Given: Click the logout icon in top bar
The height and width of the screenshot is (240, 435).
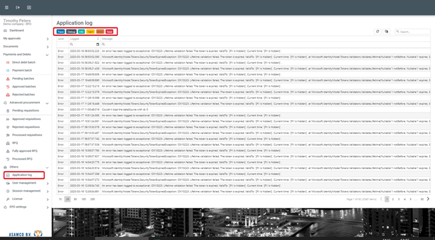Looking at the screenshot, I should tap(18, 7).
